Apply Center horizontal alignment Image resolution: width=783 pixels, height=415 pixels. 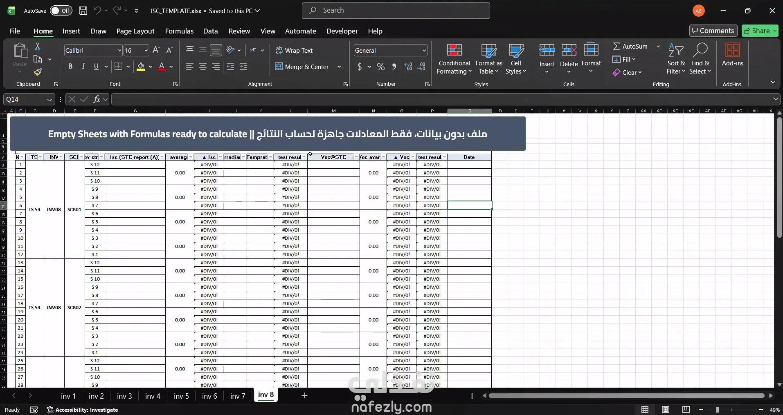[203, 67]
